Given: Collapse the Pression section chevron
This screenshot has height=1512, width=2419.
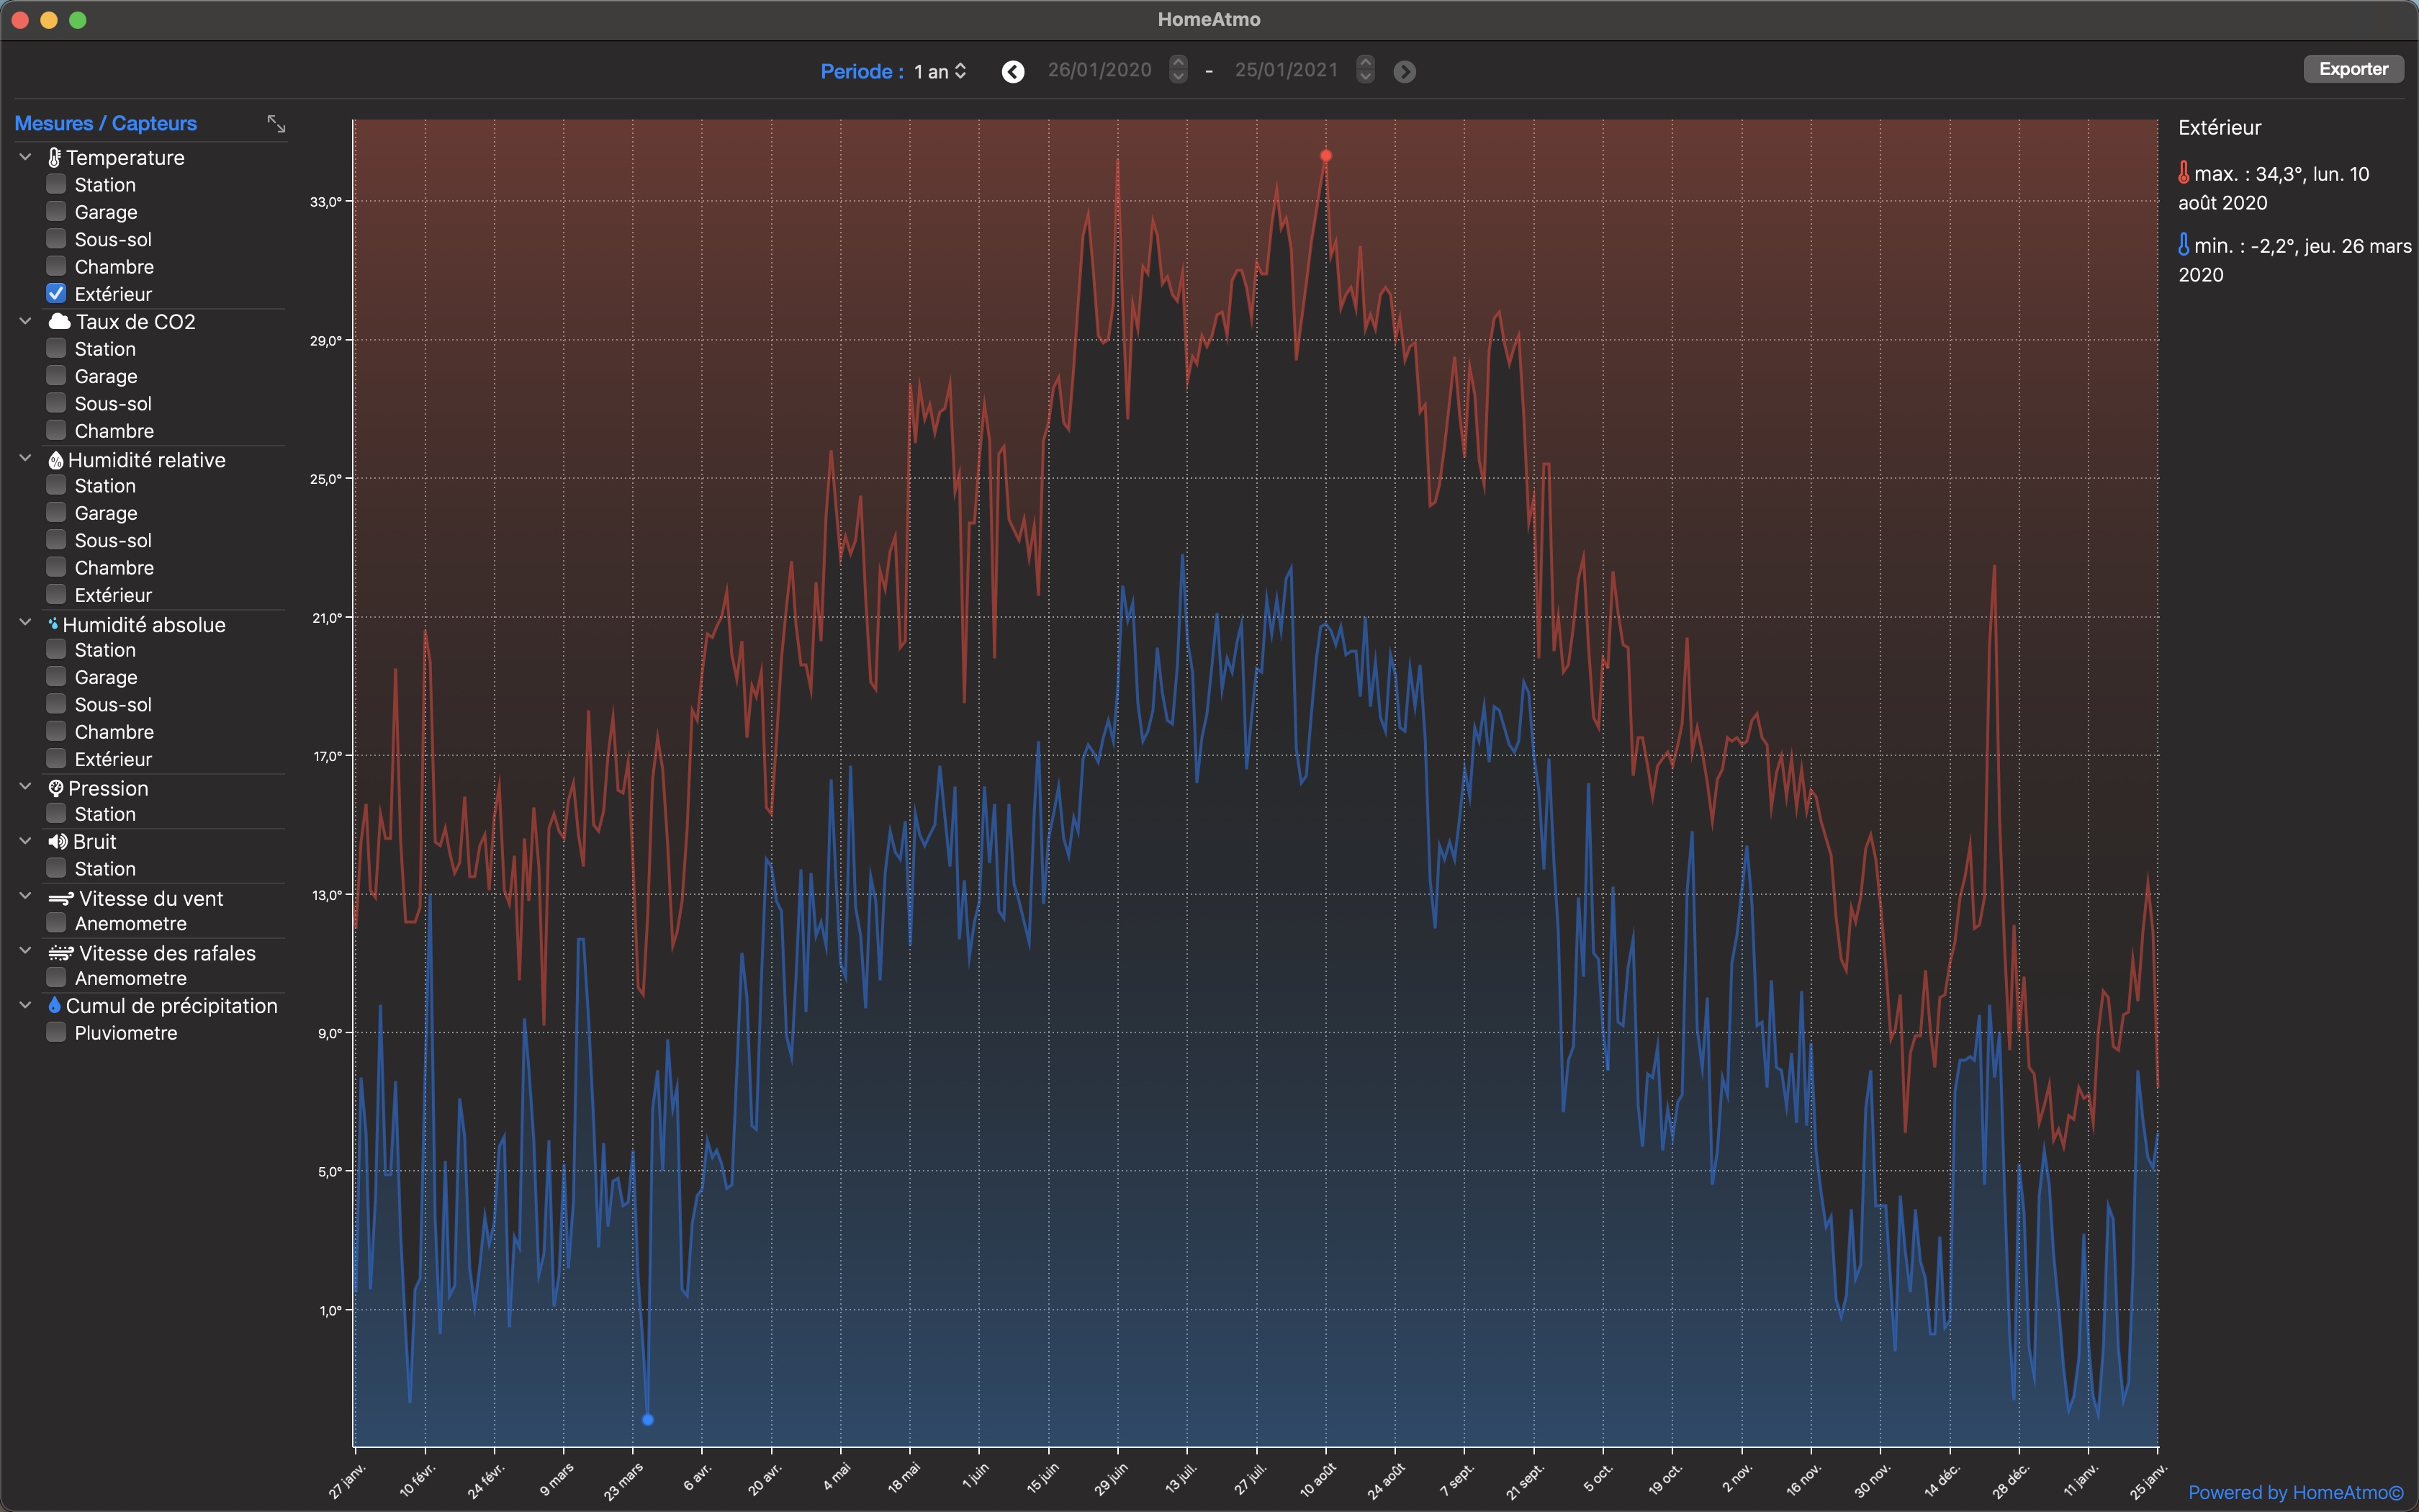Looking at the screenshot, I should coord(26,787).
